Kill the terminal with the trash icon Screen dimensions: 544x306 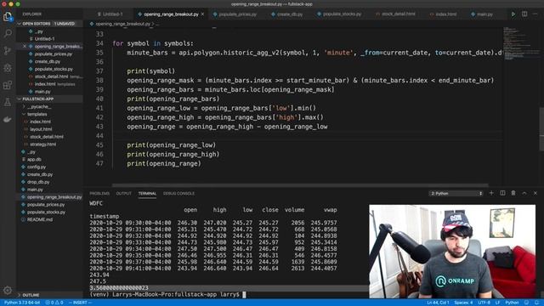pos(513,193)
